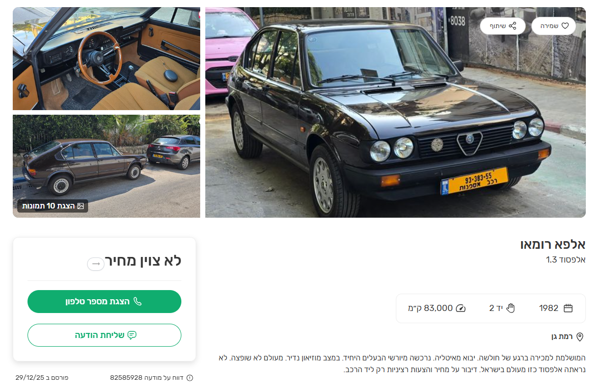Send a message to the seller
The width and height of the screenshot is (594, 390).
pos(104,335)
